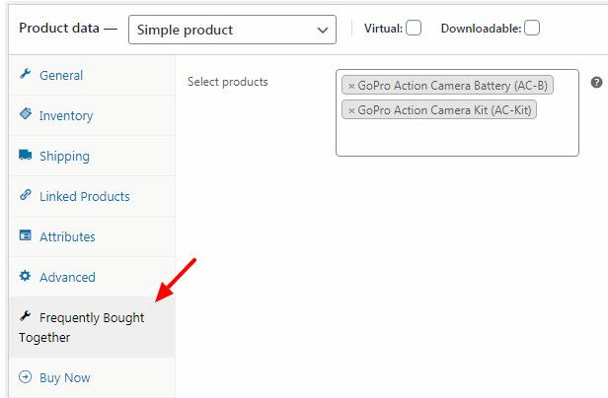Click the Linked Products link icon
This screenshot has height=398, width=608.
tap(26, 196)
